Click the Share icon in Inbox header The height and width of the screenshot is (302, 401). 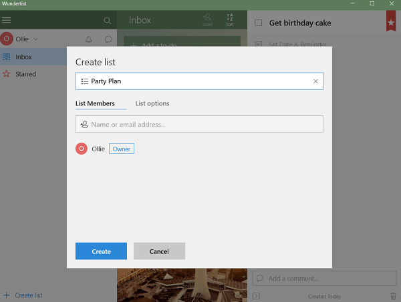(207, 19)
